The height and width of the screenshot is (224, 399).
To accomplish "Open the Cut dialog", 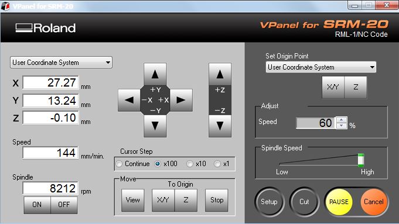I will (304, 202).
